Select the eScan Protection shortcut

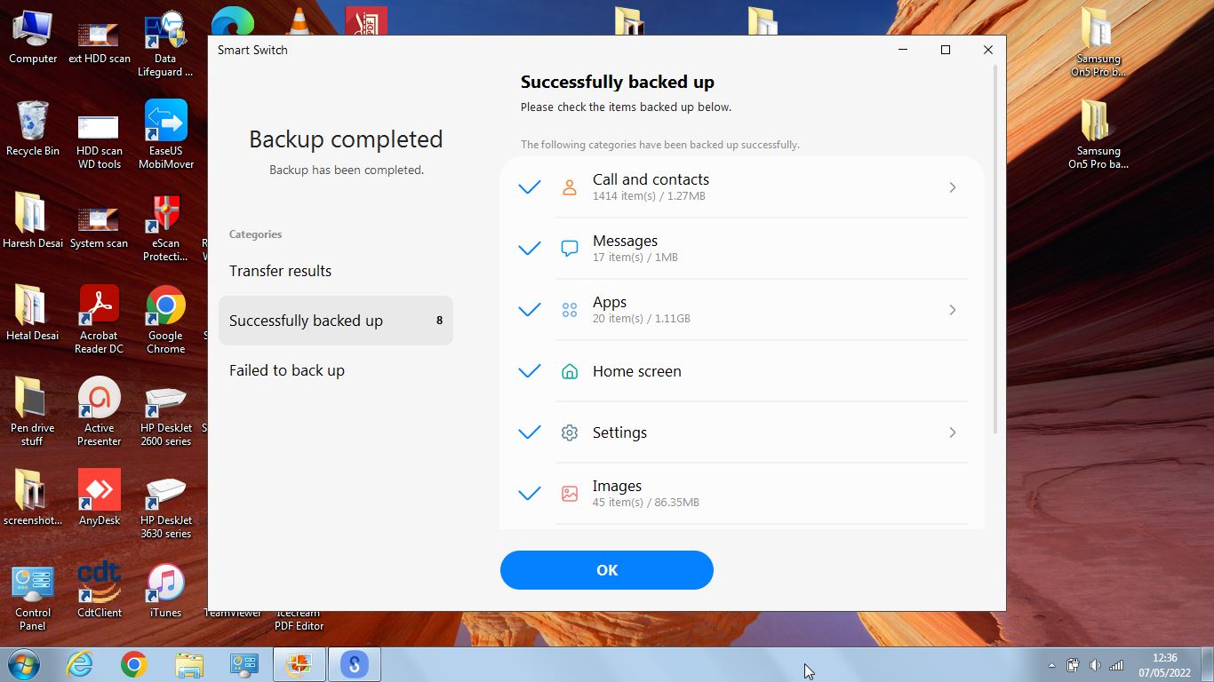point(165,229)
